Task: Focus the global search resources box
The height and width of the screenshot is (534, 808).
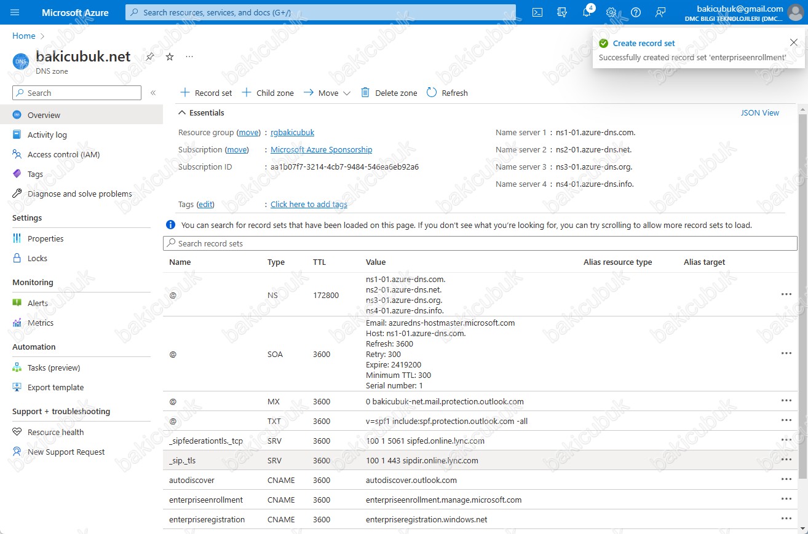Action: pos(320,12)
